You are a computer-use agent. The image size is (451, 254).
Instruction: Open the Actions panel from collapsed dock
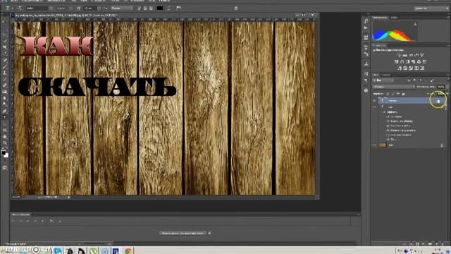pyautogui.click(x=366, y=28)
